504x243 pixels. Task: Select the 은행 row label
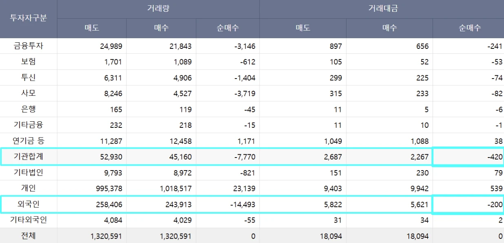pyautogui.click(x=29, y=109)
